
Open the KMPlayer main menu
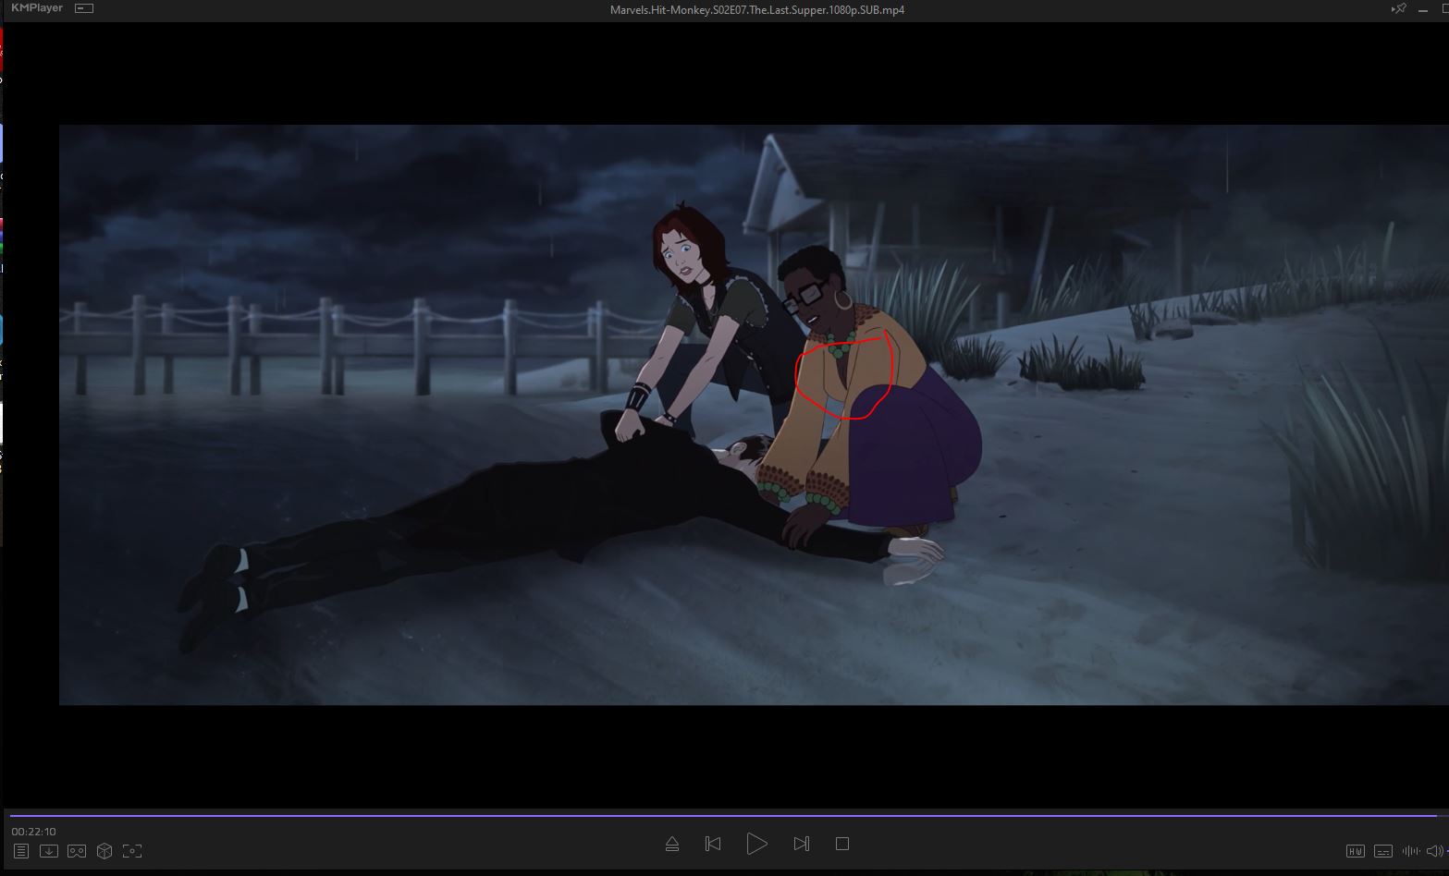pos(37,8)
